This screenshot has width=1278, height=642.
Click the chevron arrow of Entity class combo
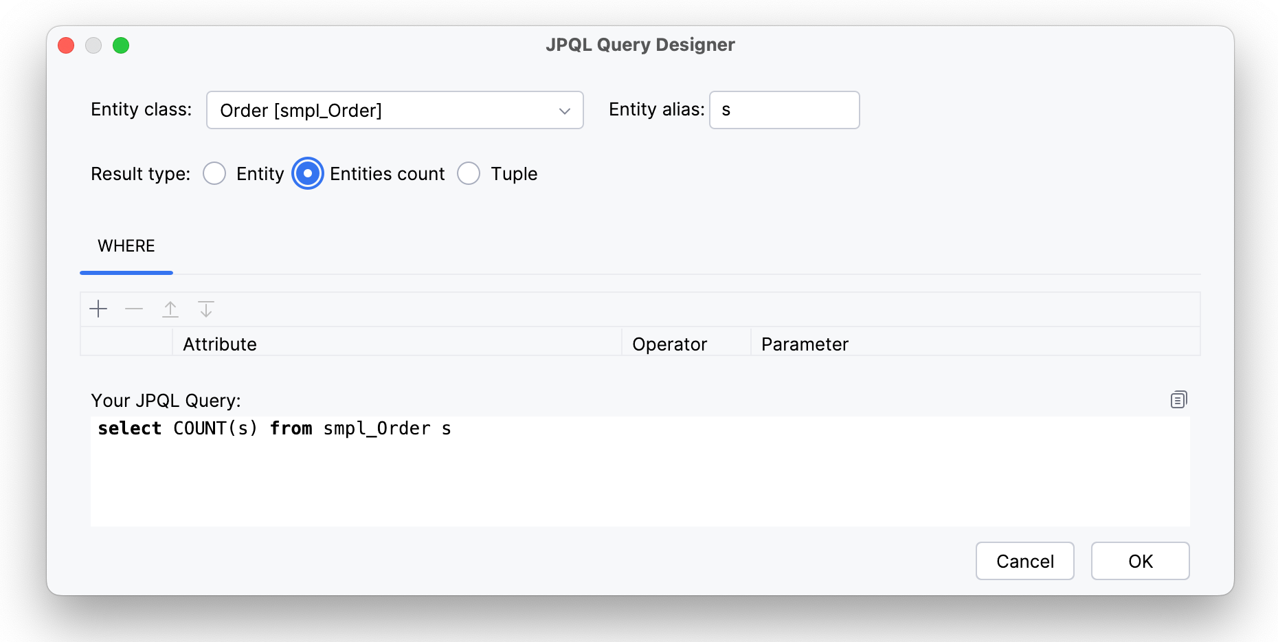[565, 111]
